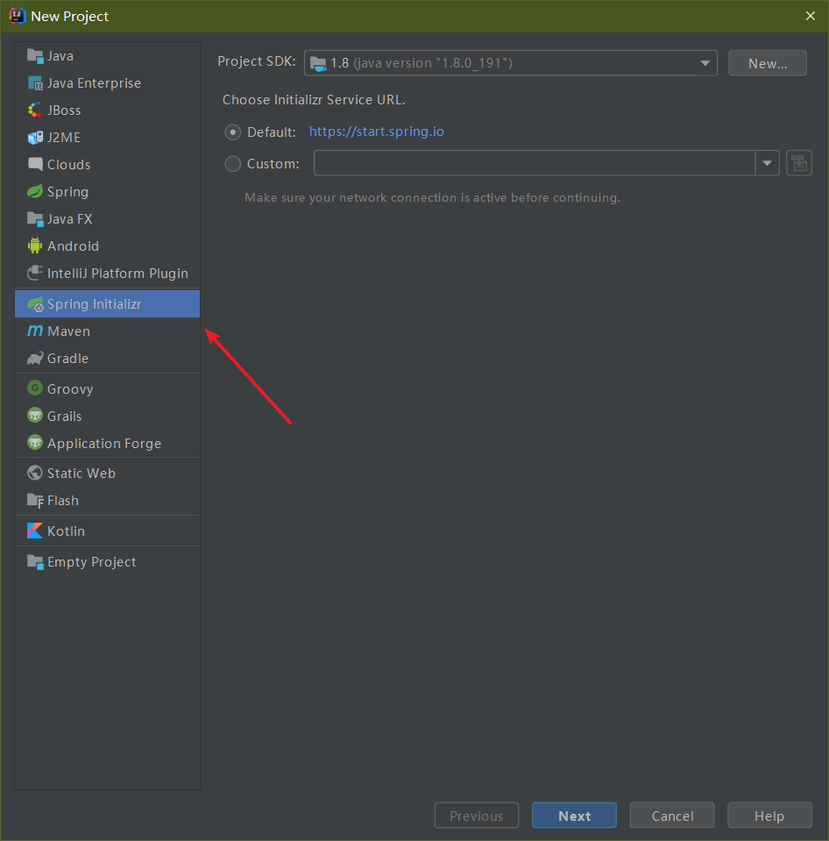Viewport: 829px width, 841px height.
Task: Select Static Web label
Action: click(81, 473)
